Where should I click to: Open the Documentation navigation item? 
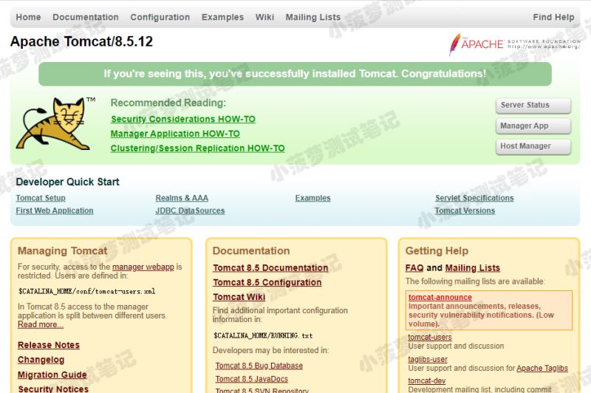coord(86,17)
